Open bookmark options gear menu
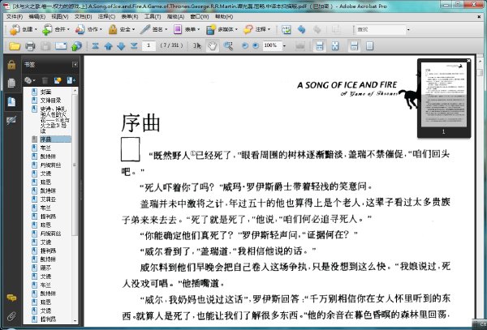This screenshot has height=330, width=487. tap(29, 80)
